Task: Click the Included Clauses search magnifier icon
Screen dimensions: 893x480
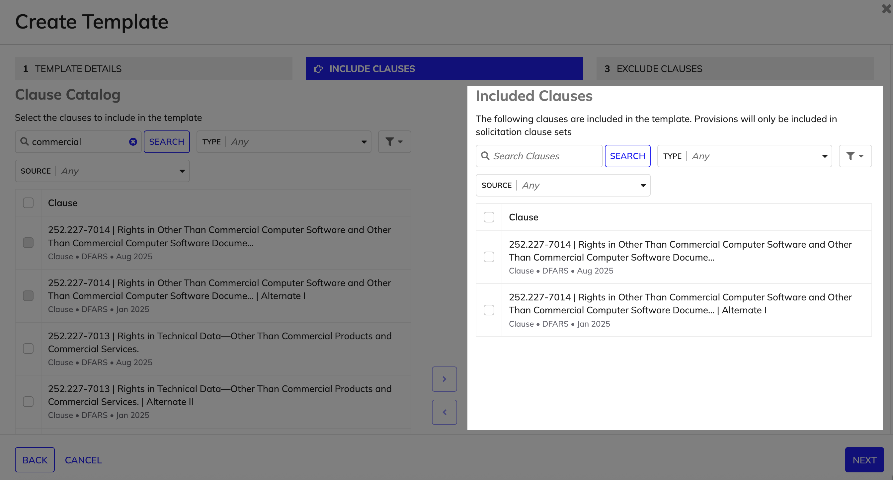Action: click(x=485, y=156)
